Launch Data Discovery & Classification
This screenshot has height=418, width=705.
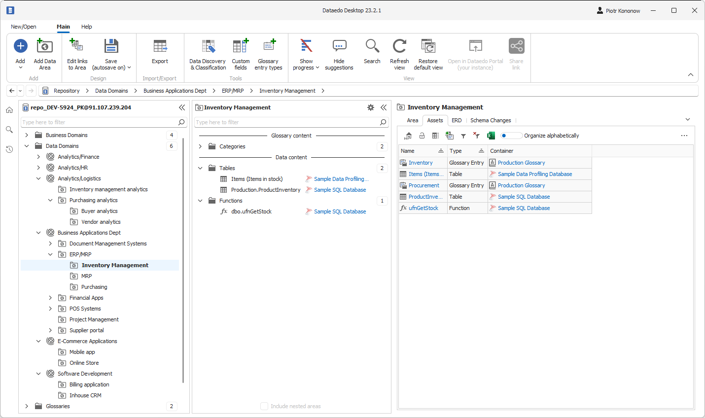point(208,54)
